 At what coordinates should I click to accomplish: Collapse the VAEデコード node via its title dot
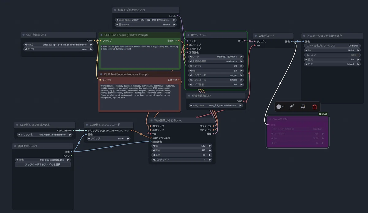[x=256, y=36]
